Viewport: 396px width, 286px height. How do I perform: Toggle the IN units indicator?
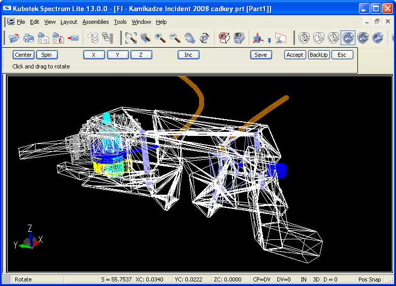pos(304,279)
